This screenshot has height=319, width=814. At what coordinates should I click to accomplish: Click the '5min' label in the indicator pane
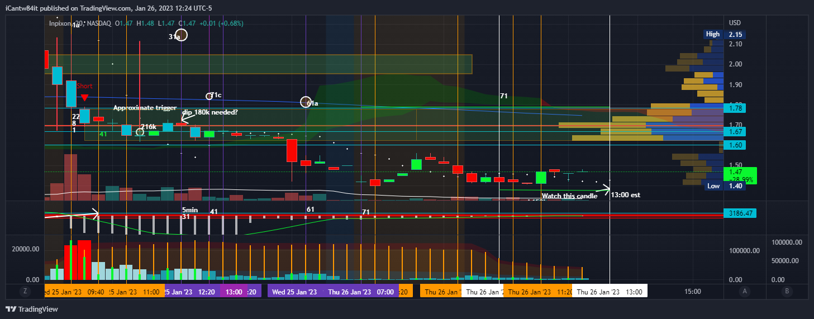(x=190, y=211)
